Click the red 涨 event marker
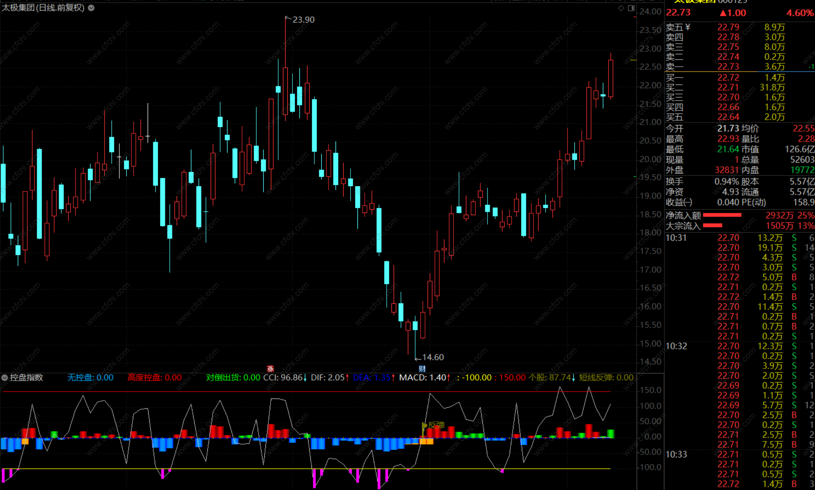The image size is (815, 490). 270,369
